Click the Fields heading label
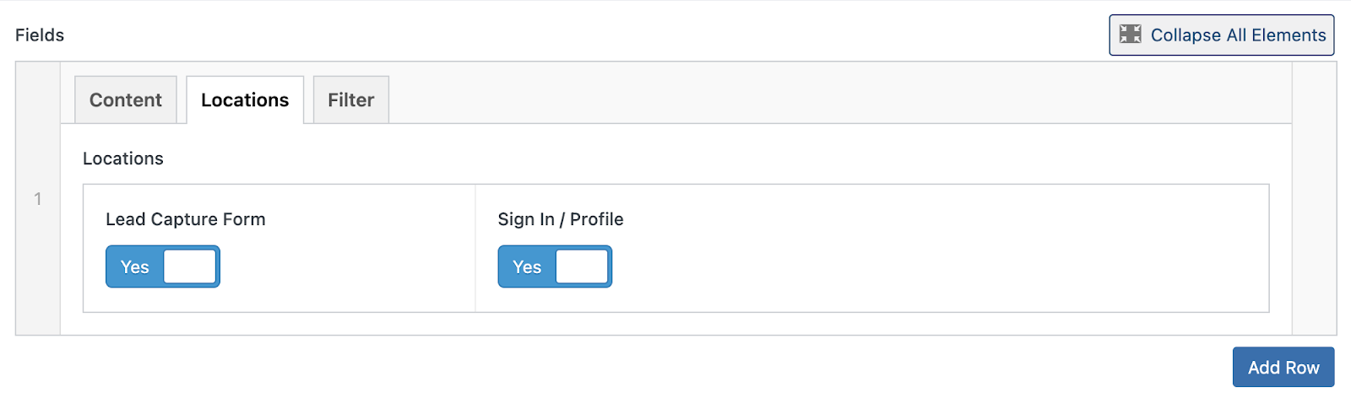 coord(40,35)
